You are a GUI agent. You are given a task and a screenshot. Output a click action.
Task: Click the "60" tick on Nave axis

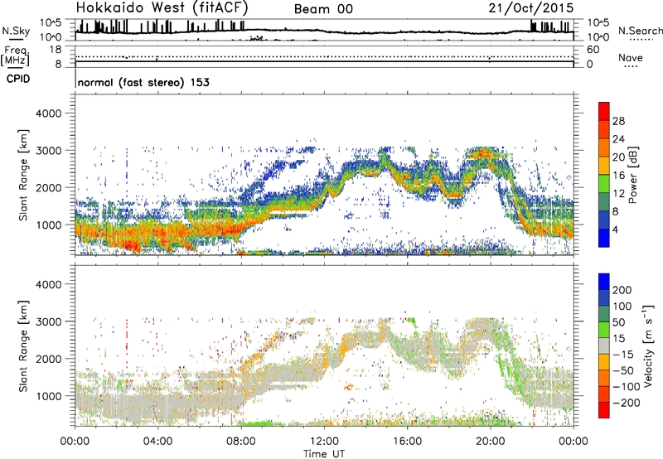[593, 50]
